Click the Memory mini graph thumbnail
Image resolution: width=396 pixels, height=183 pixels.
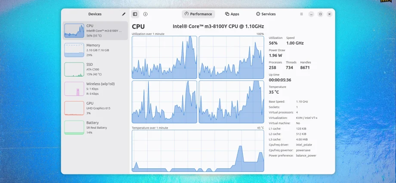[74, 50]
